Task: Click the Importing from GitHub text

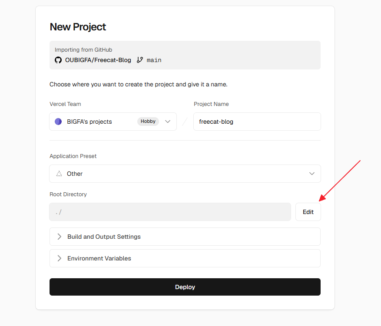Action: pyautogui.click(x=83, y=50)
